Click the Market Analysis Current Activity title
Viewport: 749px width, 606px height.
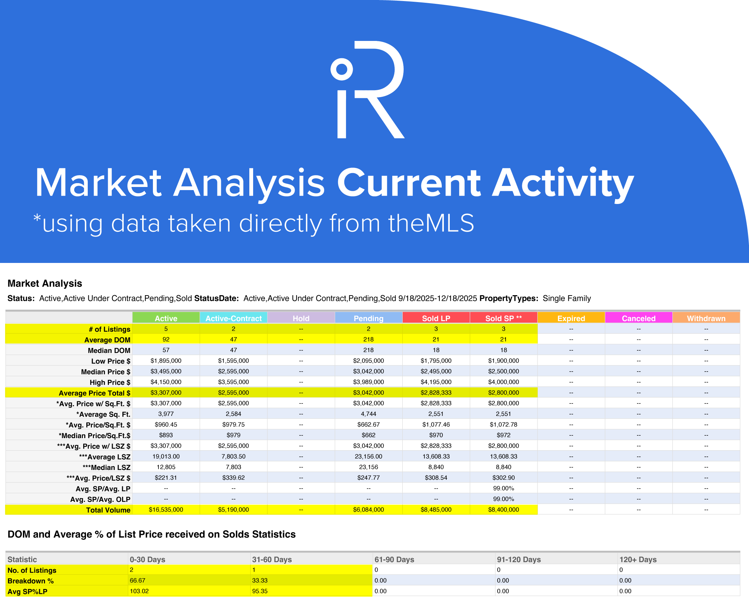334,183
